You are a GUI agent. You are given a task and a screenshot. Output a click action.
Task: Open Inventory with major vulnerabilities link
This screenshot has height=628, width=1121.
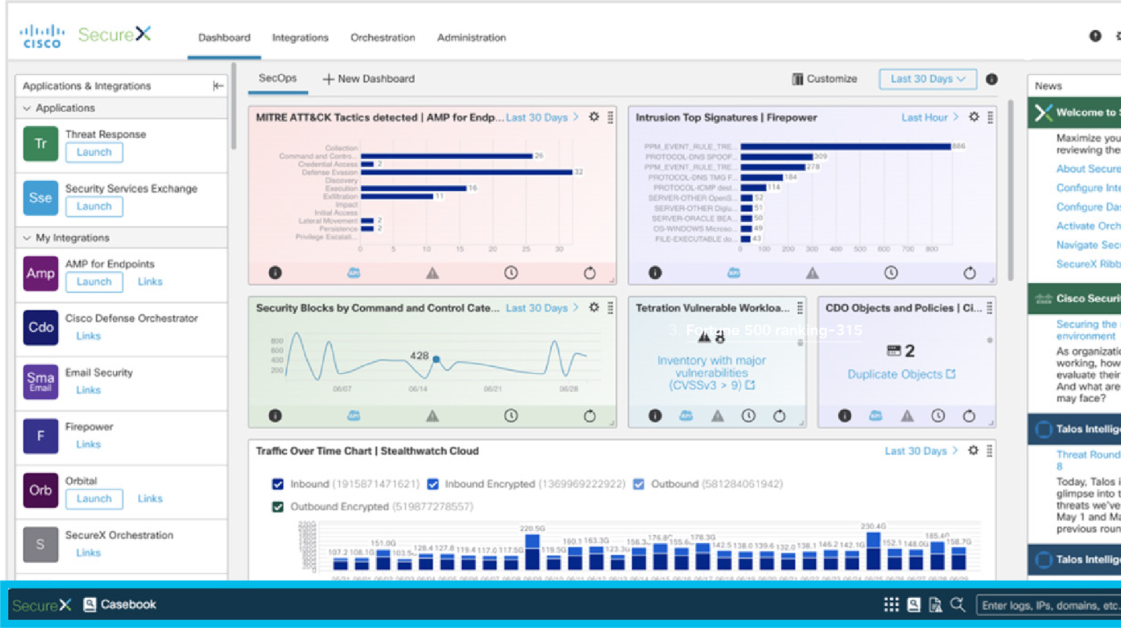[711, 373]
